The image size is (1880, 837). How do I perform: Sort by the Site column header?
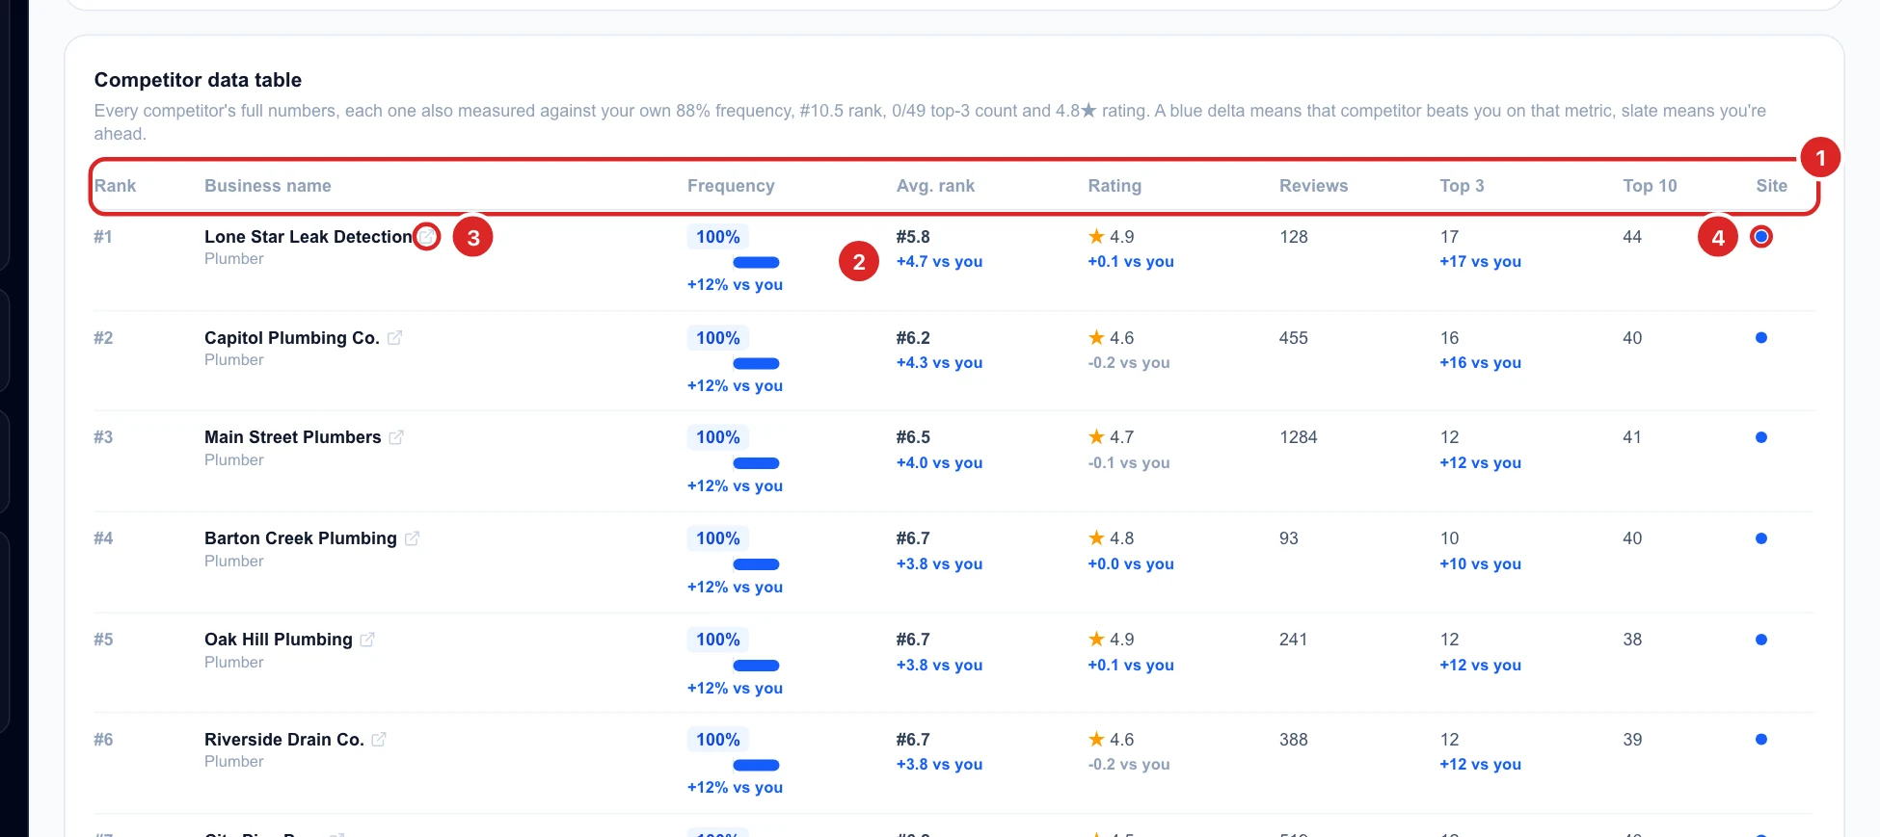pos(1771,186)
